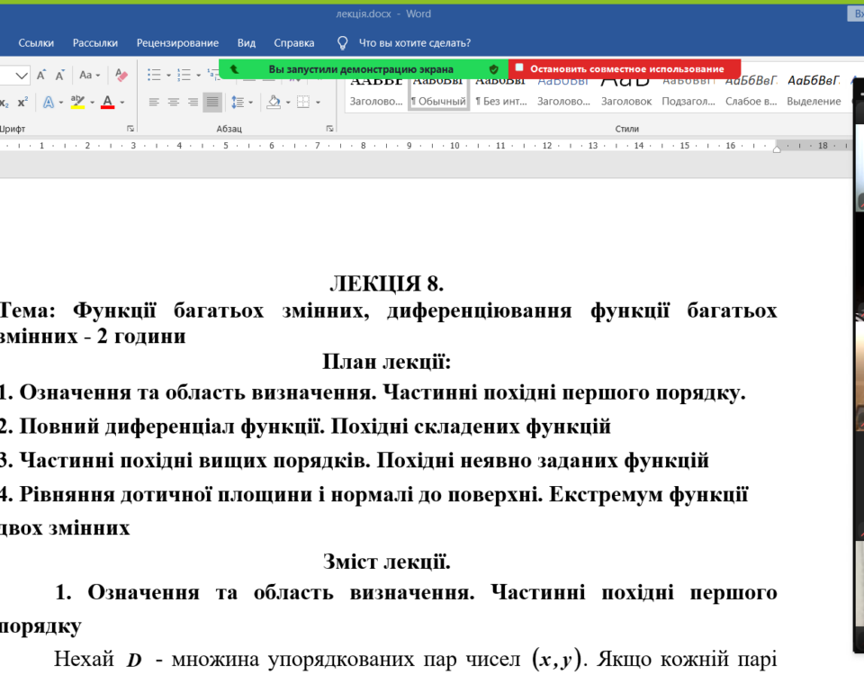Expand highlight color dropdown arrow
Viewport: 864px width, 675px height.
point(92,103)
